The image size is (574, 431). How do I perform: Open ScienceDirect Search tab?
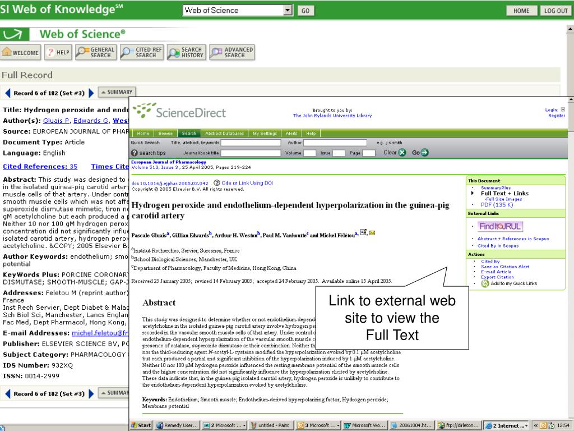point(189,134)
